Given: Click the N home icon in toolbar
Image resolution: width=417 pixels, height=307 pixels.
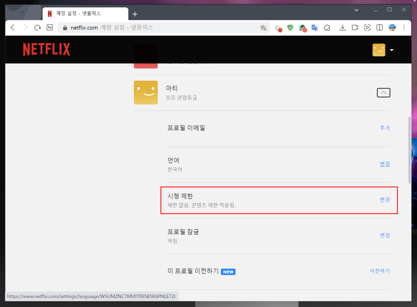Looking at the screenshot, I should (50, 27).
